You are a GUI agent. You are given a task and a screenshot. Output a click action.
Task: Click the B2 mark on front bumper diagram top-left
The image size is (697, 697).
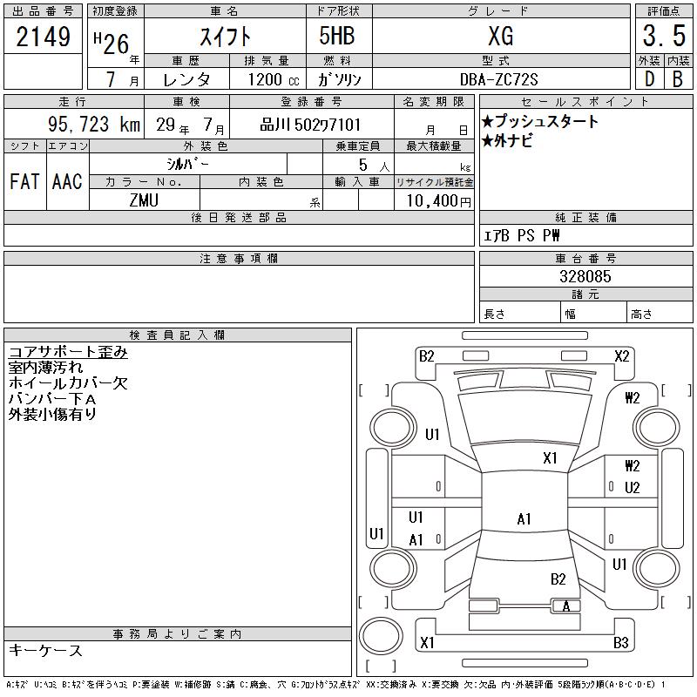(x=426, y=355)
